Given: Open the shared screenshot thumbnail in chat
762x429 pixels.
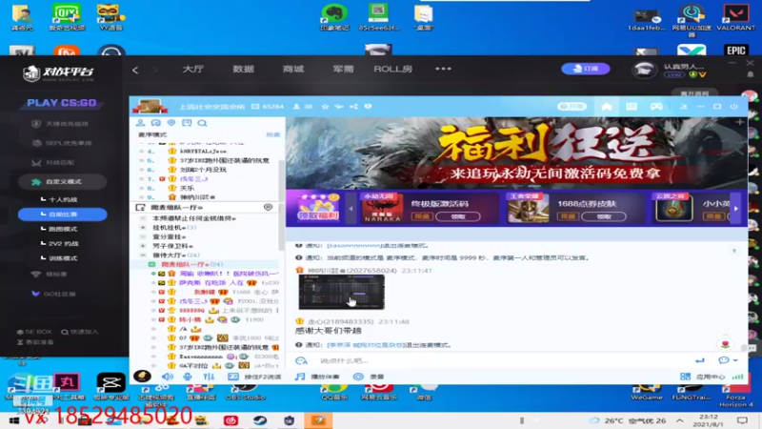Looking at the screenshot, I should click(341, 292).
